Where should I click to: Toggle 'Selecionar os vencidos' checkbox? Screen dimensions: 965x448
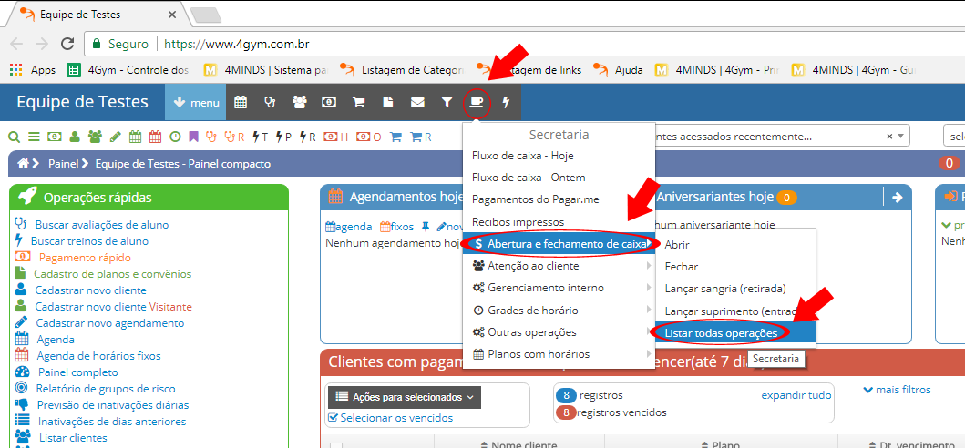tap(334, 418)
